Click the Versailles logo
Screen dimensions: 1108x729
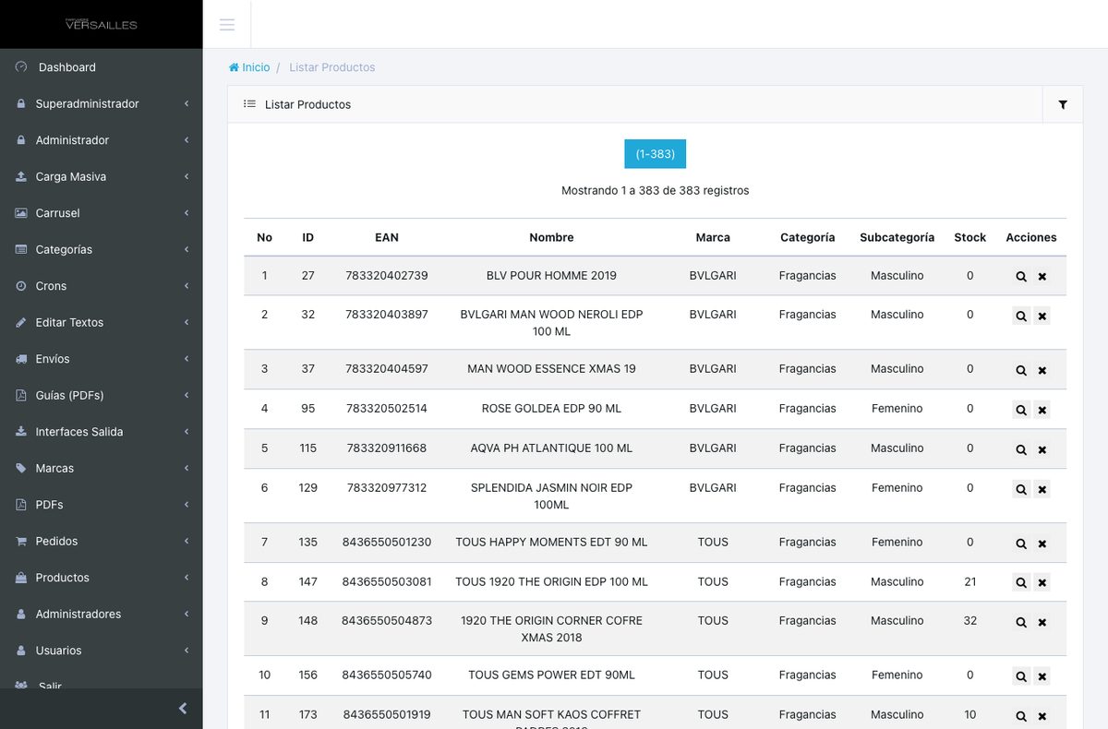pyautogui.click(x=102, y=24)
